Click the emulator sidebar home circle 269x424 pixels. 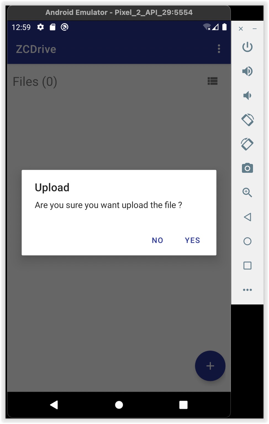click(247, 241)
